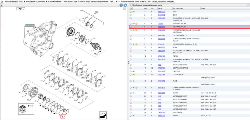Screen dimensions: 250x120
Task: Sort by the 'Usage' column header
Action: click(x=225, y=9)
